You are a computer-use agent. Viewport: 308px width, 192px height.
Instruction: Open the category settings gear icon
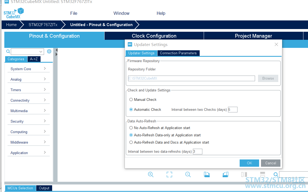pyautogui.click(x=49, y=51)
